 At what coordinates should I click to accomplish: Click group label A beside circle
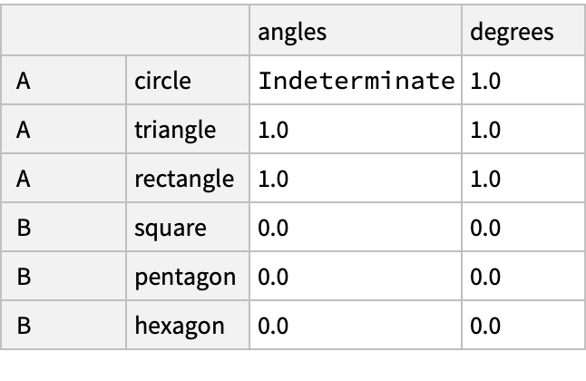(x=24, y=81)
